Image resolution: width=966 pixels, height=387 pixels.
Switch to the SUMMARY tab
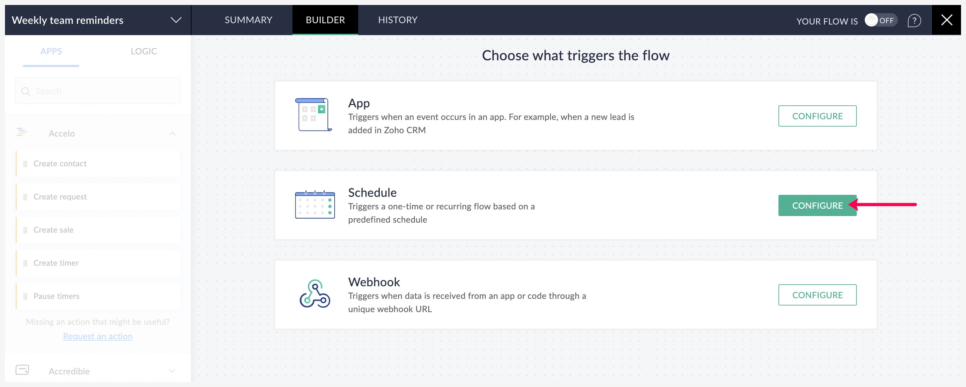coord(248,20)
